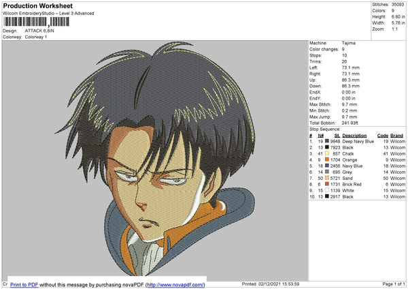
Task: Click the stitch count '7923' in row 2
Action: coord(335,147)
